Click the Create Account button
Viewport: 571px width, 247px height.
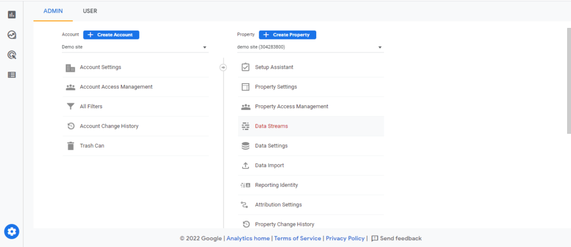[111, 35]
